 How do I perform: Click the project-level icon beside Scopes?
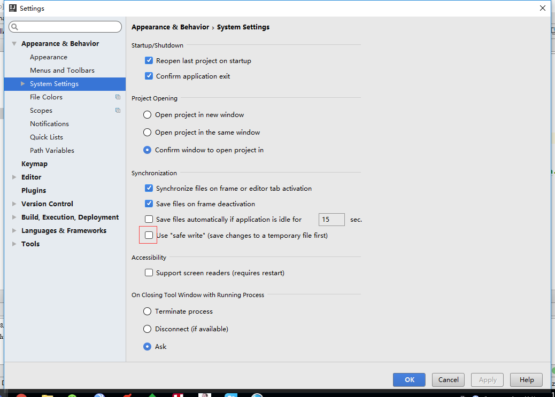118,111
